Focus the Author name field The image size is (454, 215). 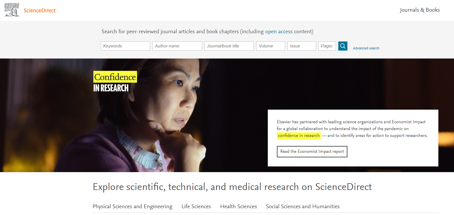[x=177, y=46]
